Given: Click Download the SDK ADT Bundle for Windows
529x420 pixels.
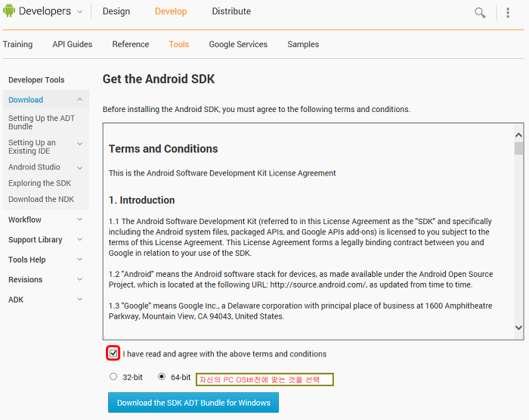Looking at the screenshot, I should click(193, 403).
